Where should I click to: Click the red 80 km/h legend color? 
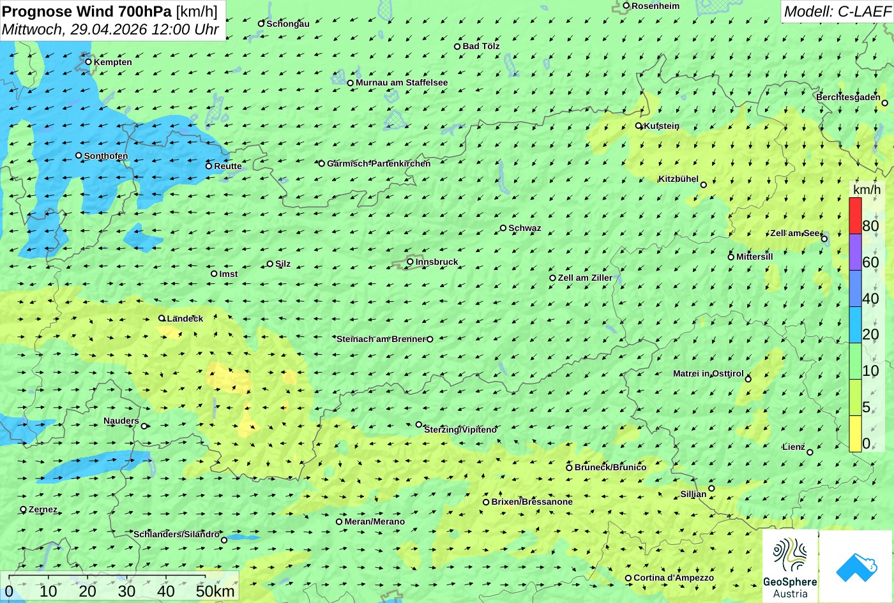coord(855,216)
